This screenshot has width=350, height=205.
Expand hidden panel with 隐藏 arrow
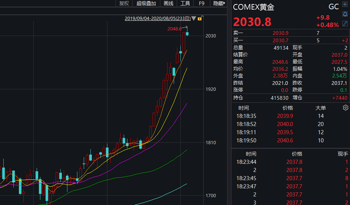219,3
